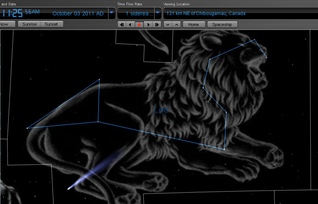Step time forward one frame
The height and width of the screenshot is (204, 318).
[x=157, y=25]
